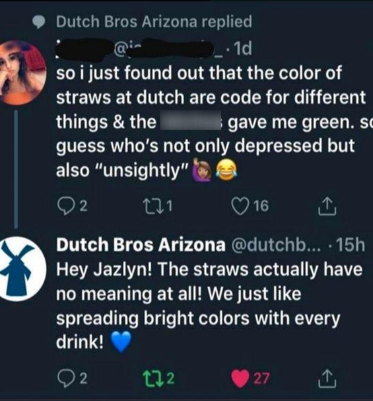Share the original straw tweet
Image resolution: width=373 pixels, height=401 pixels.
(327, 206)
